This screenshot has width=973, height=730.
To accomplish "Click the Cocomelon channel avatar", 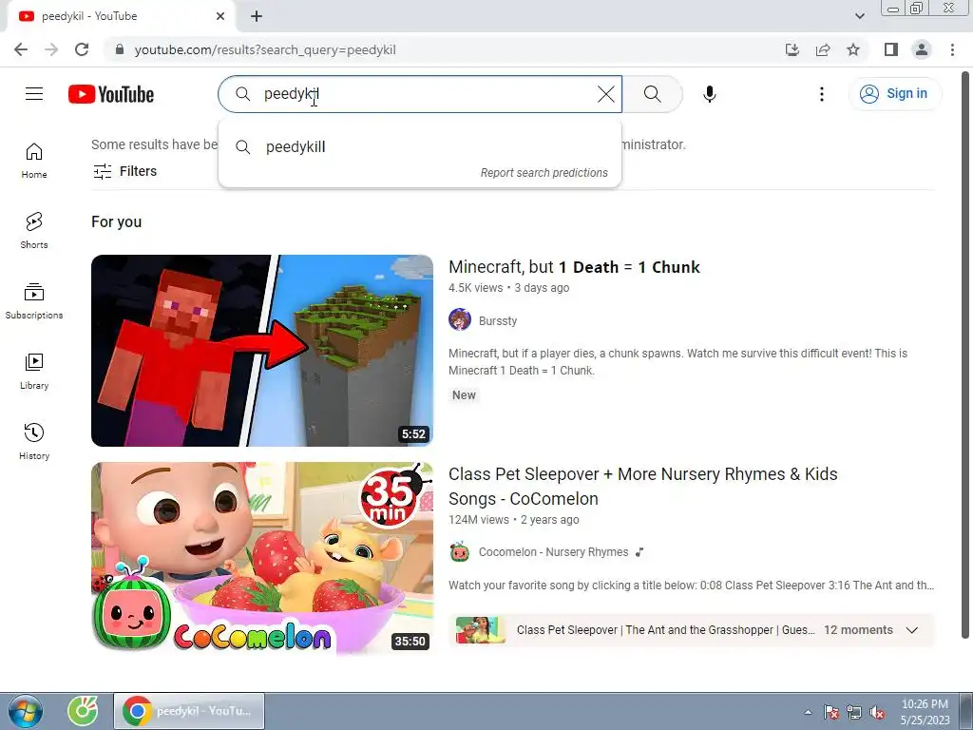I will (x=460, y=552).
